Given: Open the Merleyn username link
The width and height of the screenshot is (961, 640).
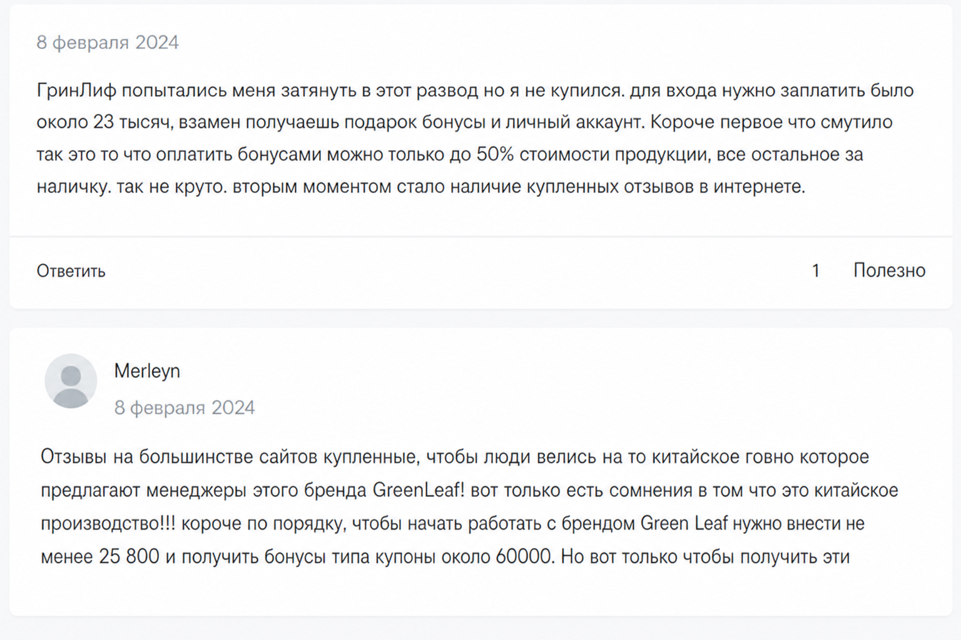Looking at the screenshot, I should click(147, 371).
